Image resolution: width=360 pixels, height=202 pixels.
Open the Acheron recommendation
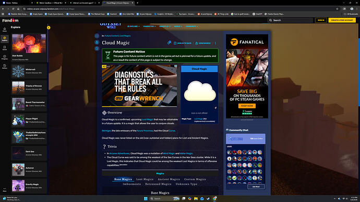29,170
